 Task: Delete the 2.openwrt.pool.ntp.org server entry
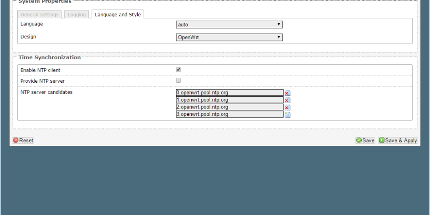tap(287, 108)
